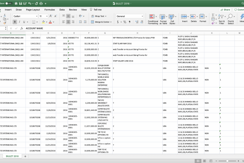
Task: Open Cell Styles gallery
Action: (x=172, y=19)
